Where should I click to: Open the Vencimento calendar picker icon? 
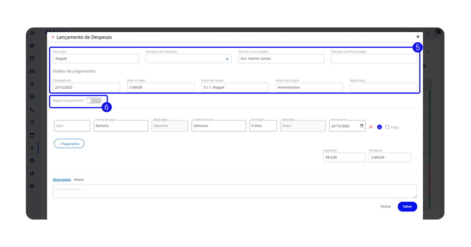point(362,126)
